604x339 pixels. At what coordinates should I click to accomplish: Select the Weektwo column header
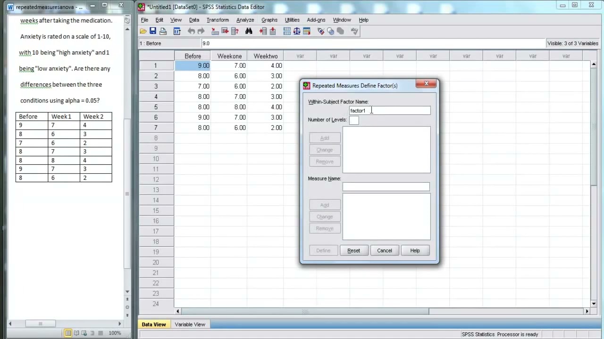[x=266, y=56]
